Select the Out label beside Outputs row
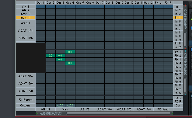Image resolution: width=192 pixels, height=118 pixels. click(178, 106)
